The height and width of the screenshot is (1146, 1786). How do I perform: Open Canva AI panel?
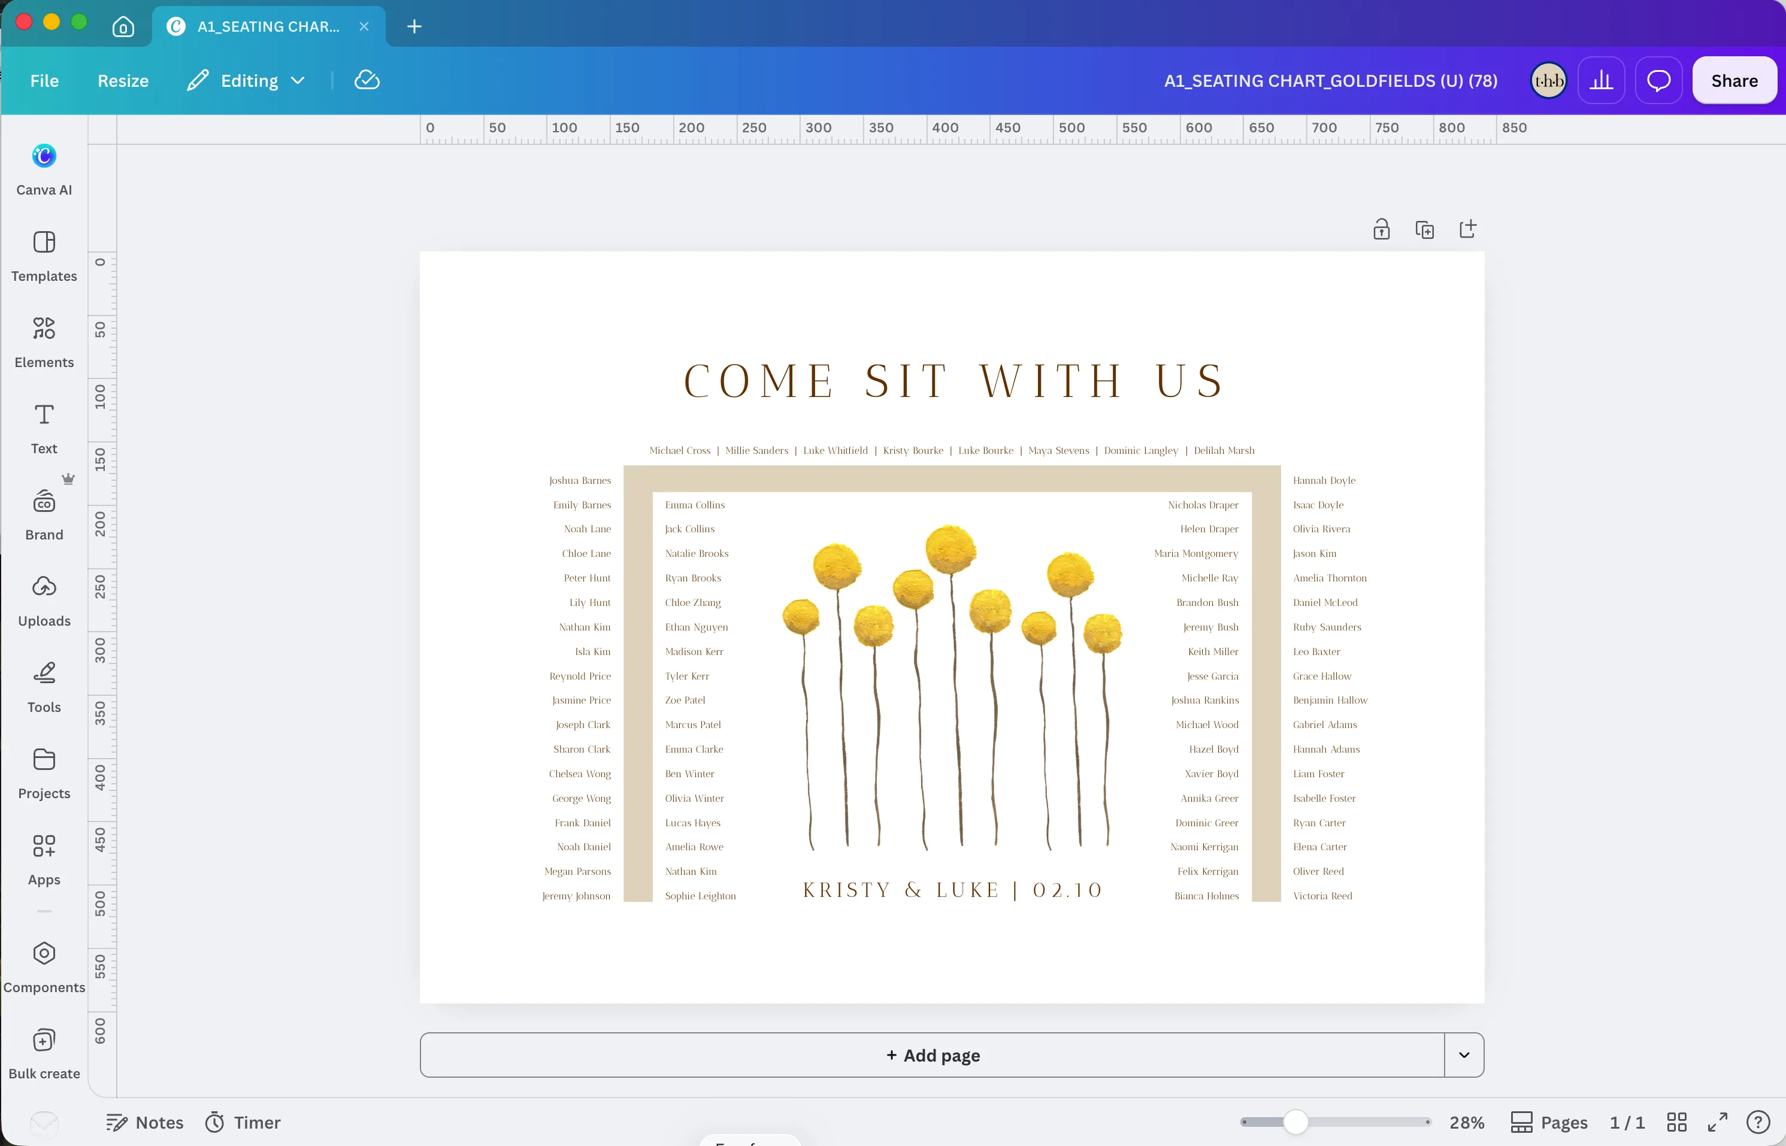[x=44, y=169]
